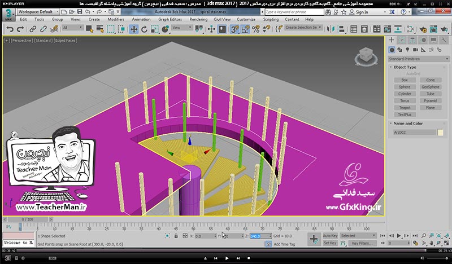Select the Lights category icon
The width and height of the screenshot is (452, 264).
pyautogui.click(x=407, y=50)
